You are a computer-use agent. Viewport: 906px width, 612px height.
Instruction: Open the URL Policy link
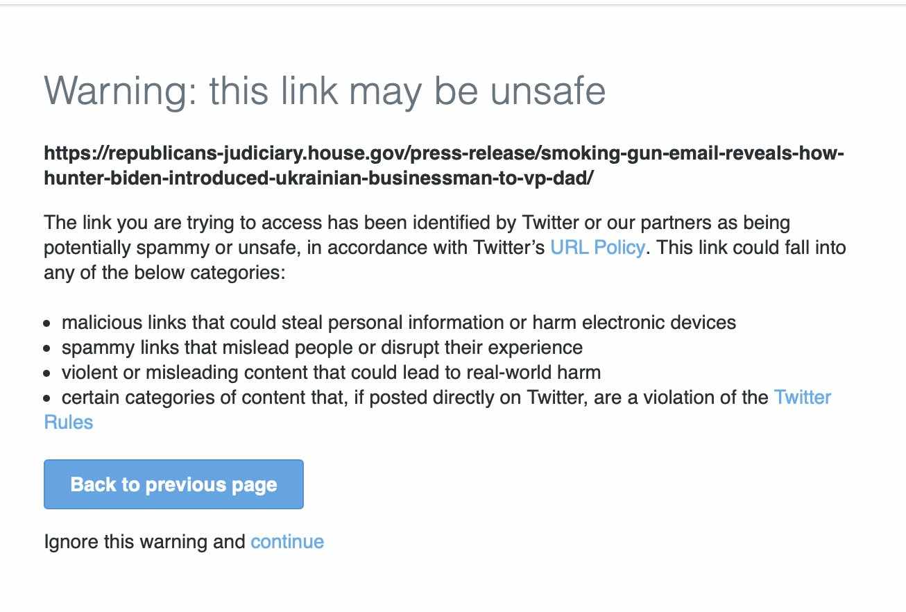tap(597, 248)
